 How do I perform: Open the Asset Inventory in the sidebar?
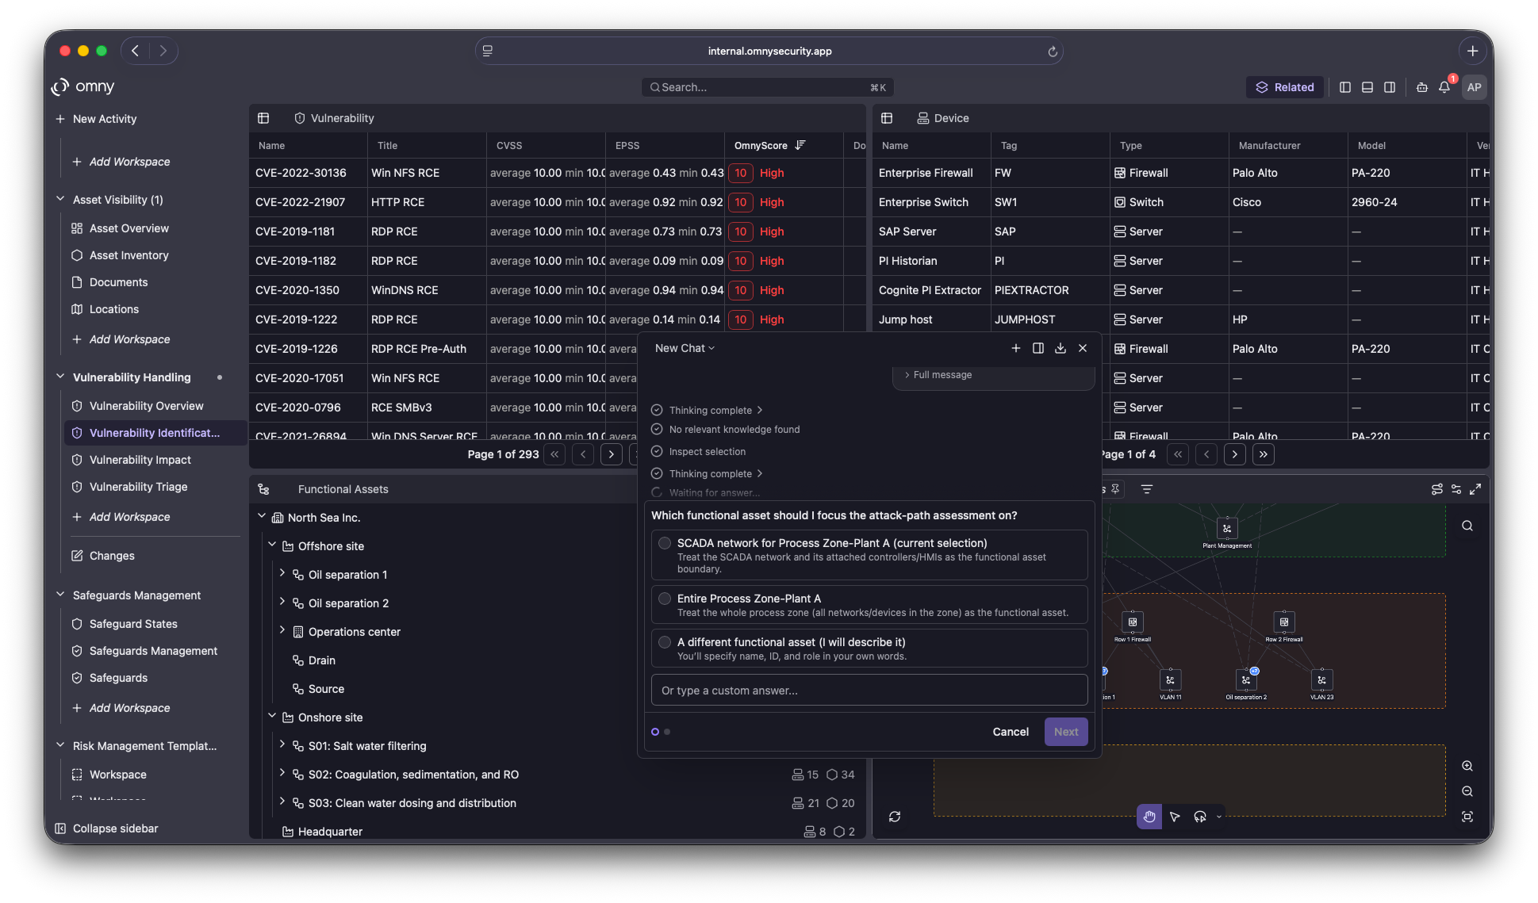point(128,255)
